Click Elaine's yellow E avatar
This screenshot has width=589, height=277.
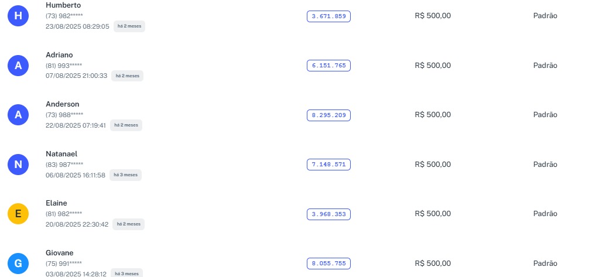[x=18, y=214]
